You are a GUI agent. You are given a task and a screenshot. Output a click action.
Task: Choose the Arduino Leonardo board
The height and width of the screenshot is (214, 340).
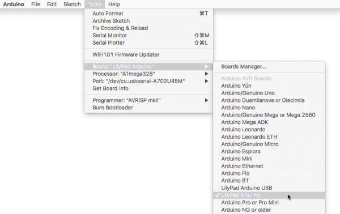tap(269, 130)
